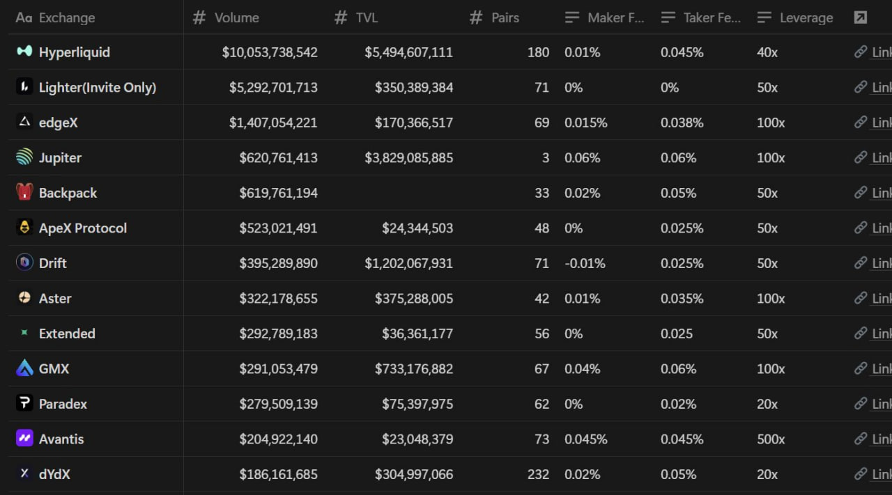Viewport: 892px width, 495px height.
Task: Open the Link in the Avantis row
Action: click(882, 439)
